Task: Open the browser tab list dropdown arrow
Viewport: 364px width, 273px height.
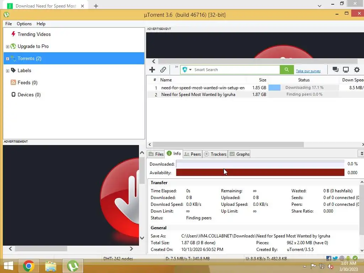Action: point(320,6)
